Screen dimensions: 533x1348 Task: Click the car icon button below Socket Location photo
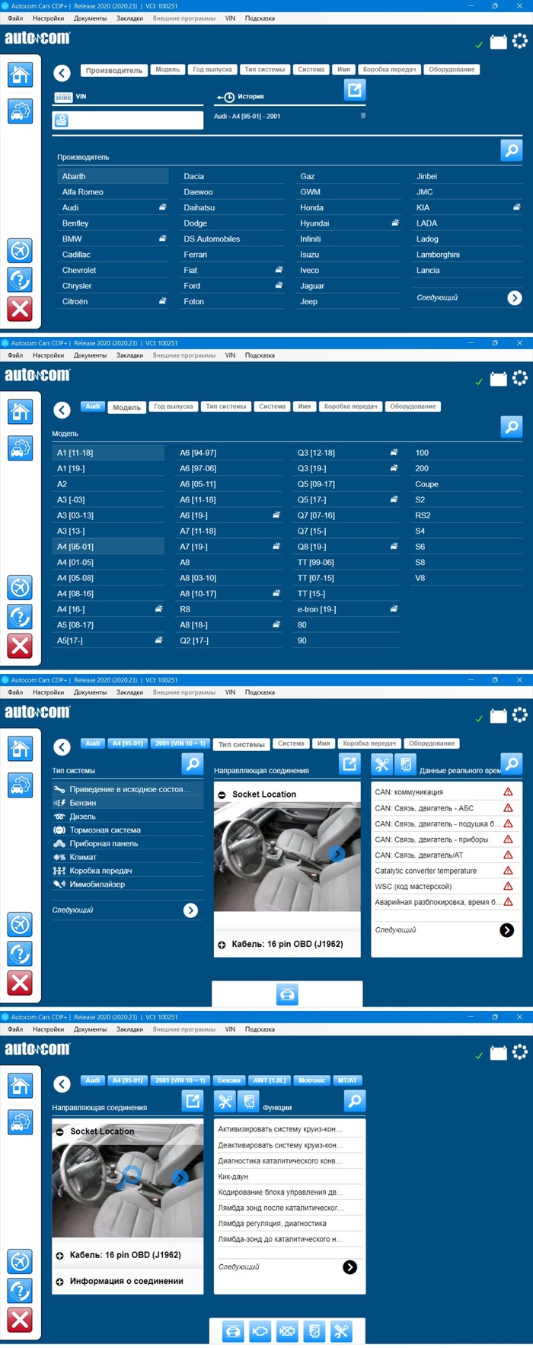click(287, 994)
